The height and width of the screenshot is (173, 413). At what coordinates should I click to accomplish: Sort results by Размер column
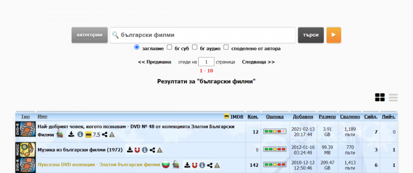tap(328, 117)
